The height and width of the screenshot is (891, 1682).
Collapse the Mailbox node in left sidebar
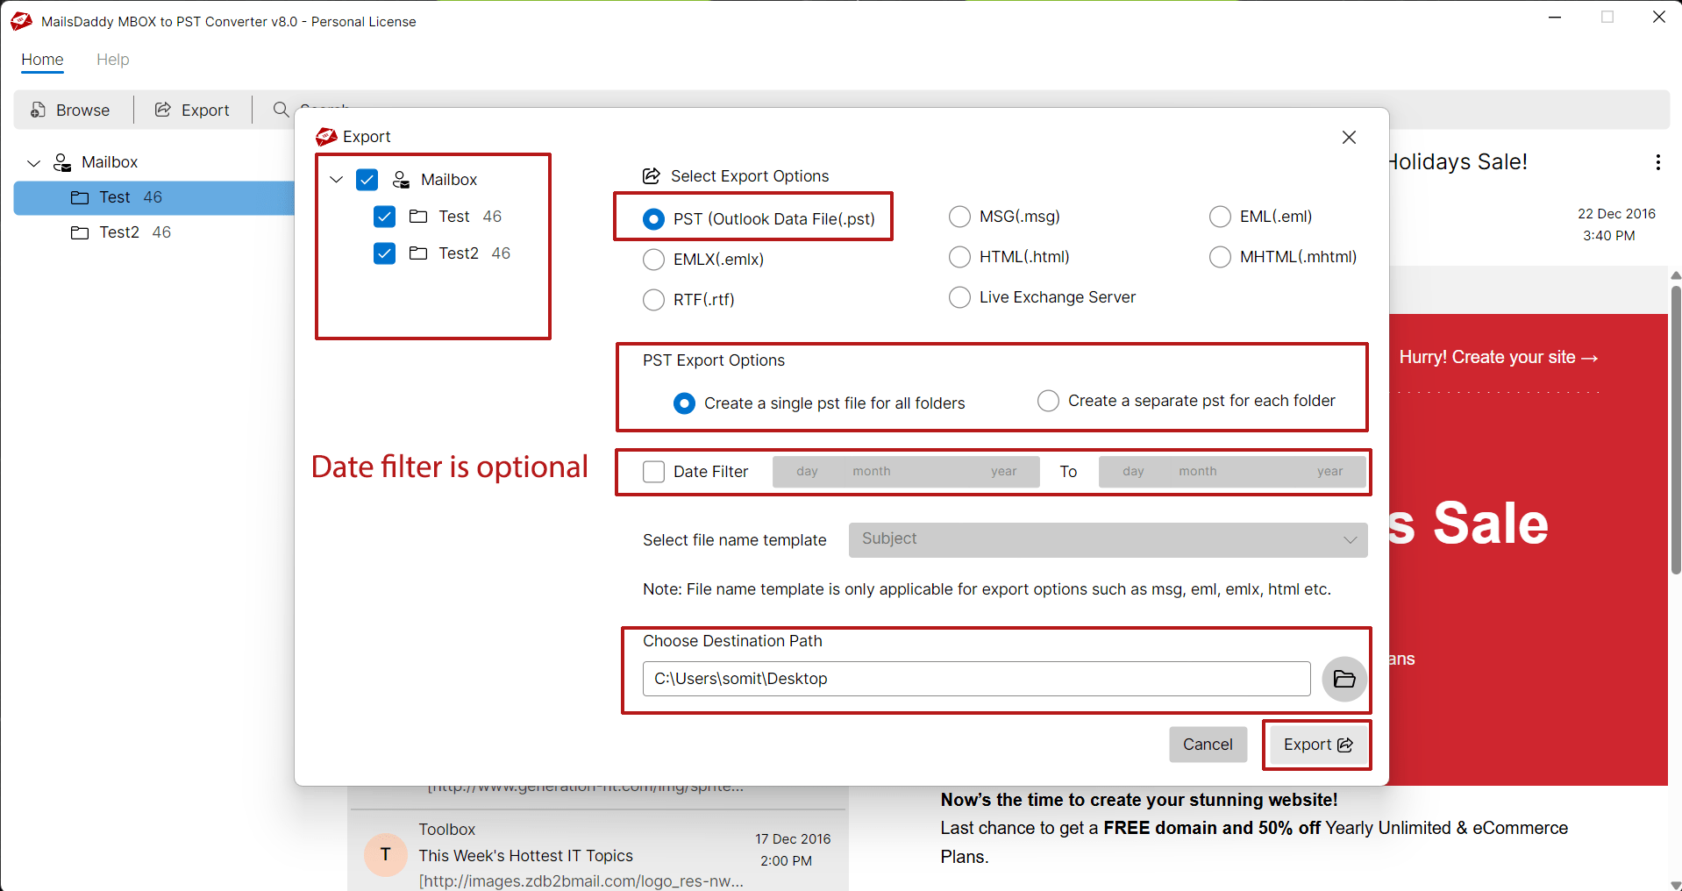coord(34,163)
